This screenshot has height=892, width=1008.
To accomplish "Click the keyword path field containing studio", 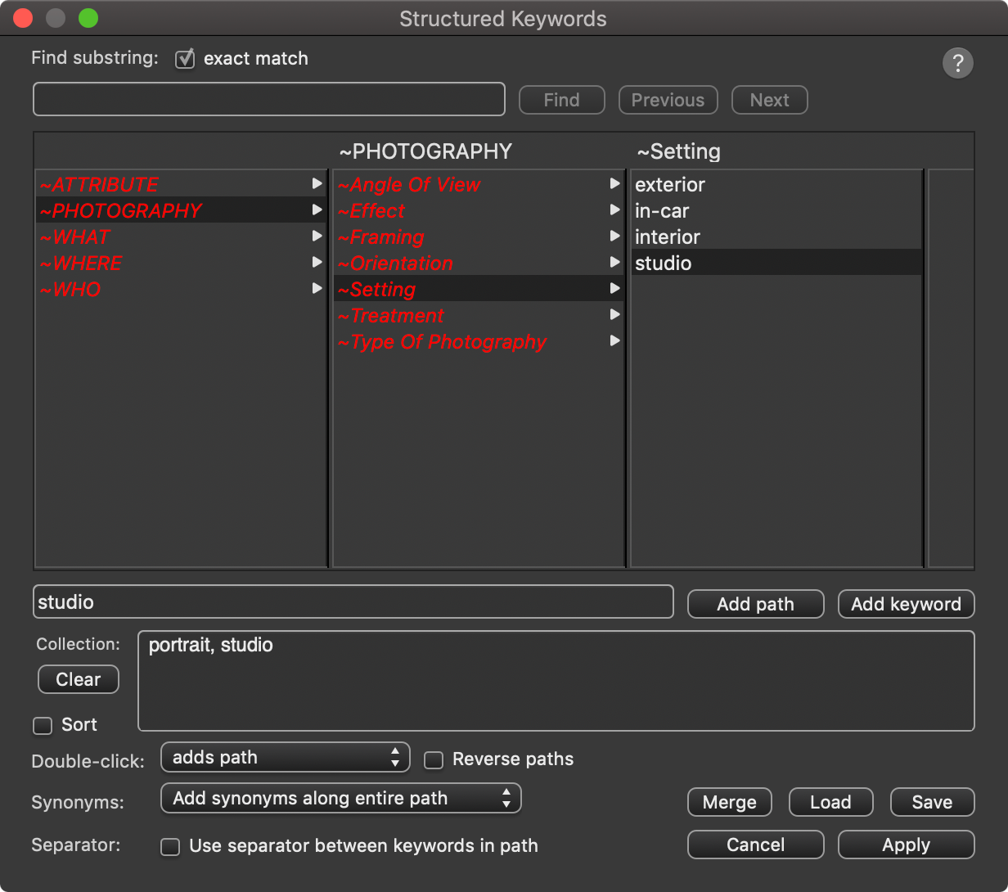I will pos(353,601).
